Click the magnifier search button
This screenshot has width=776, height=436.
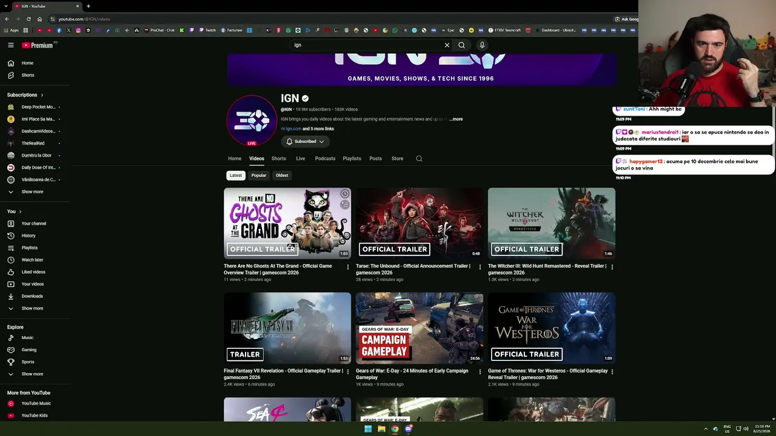point(461,45)
